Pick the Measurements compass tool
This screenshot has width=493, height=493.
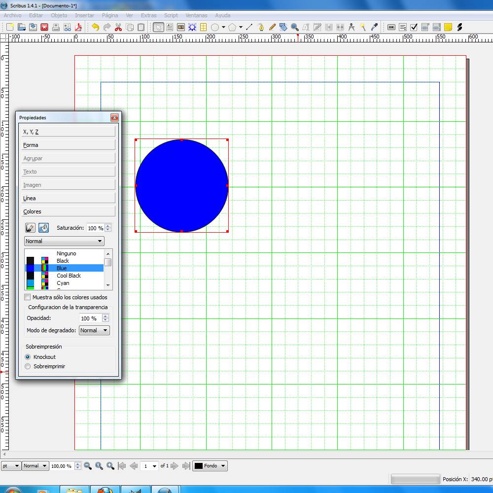pos(352,27)
